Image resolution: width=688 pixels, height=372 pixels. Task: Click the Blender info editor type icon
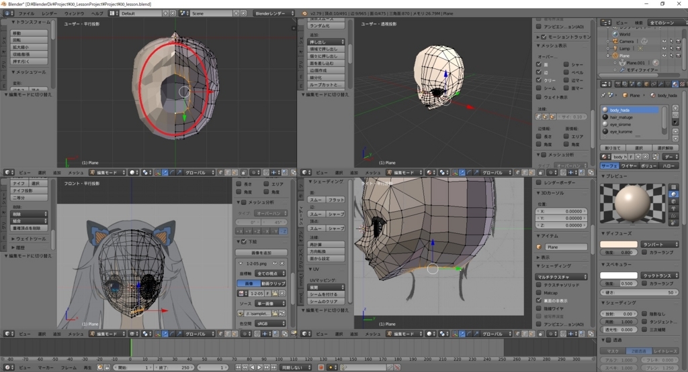(8, 13)
